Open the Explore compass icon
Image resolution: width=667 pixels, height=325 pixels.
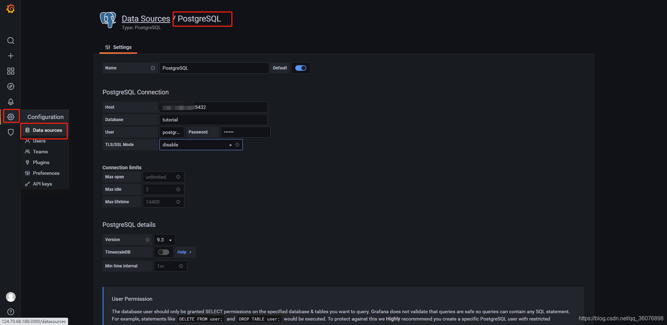tap(11, 86)
